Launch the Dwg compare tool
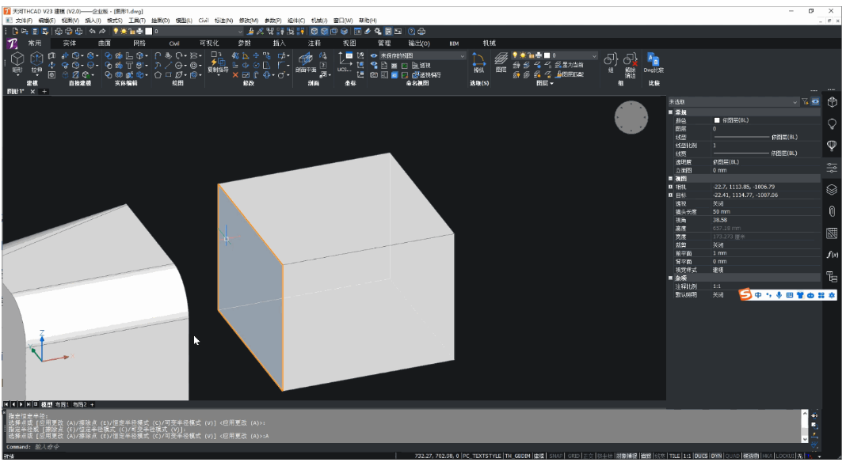The width and height of the screenshot is (846, 462). tap(654, 62)
